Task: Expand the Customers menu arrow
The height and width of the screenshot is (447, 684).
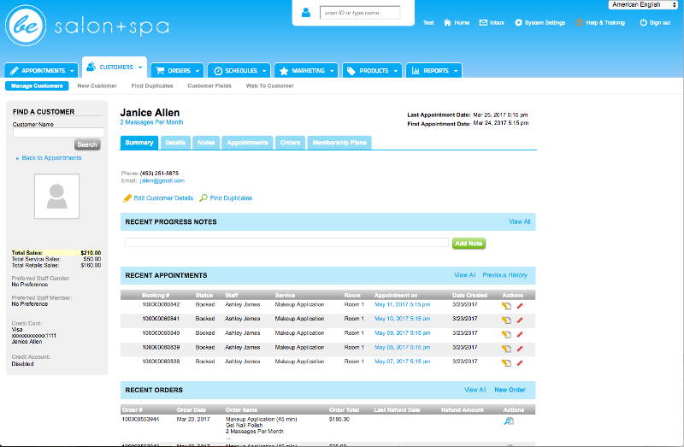Action: click(x=140, y=68)
